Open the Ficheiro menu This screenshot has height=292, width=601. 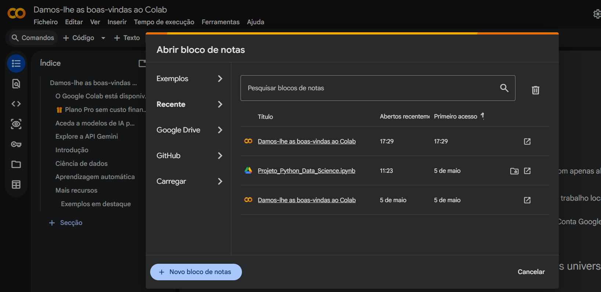pos(46,22)
